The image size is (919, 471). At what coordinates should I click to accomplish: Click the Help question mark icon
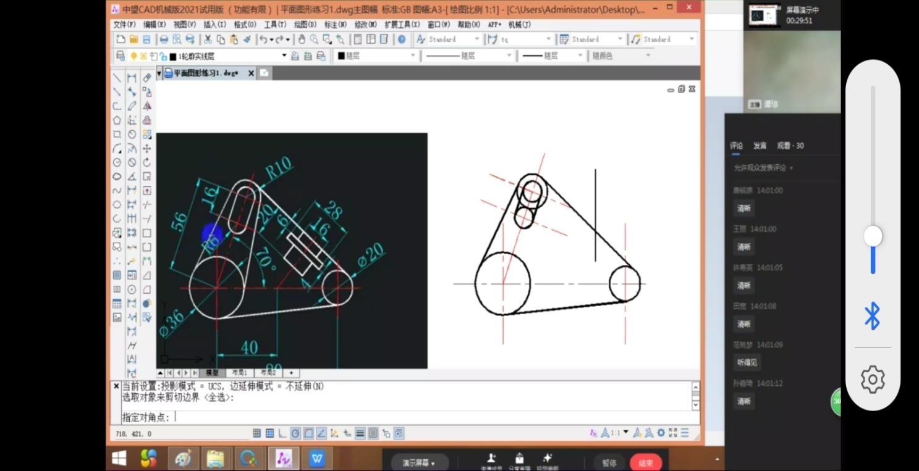tap(402, 40)
